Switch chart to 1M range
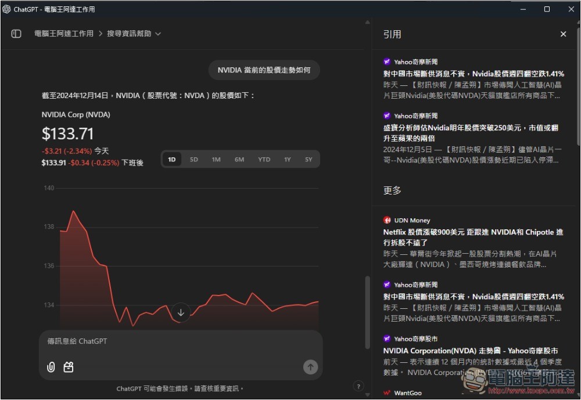Viewport: 581px width, 400px height. pos(216,159)
